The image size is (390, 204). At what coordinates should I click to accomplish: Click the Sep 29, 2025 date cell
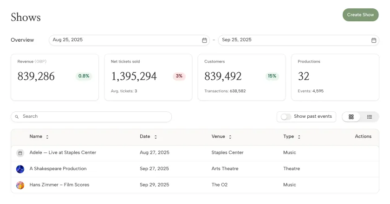[x=154, y=185]
